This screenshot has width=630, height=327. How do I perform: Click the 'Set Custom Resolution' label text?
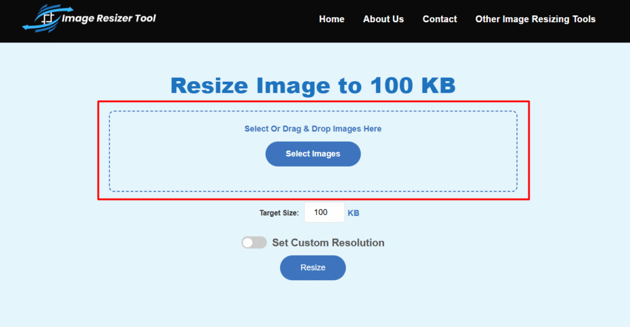329,243
